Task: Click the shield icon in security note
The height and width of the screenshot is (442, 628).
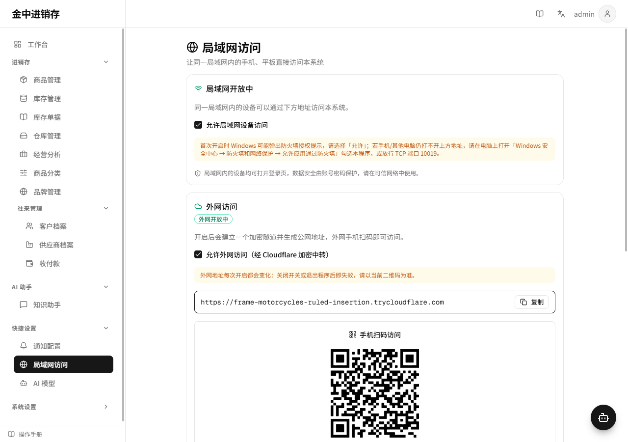Action: pyautogui.click(x=198, y=173)
